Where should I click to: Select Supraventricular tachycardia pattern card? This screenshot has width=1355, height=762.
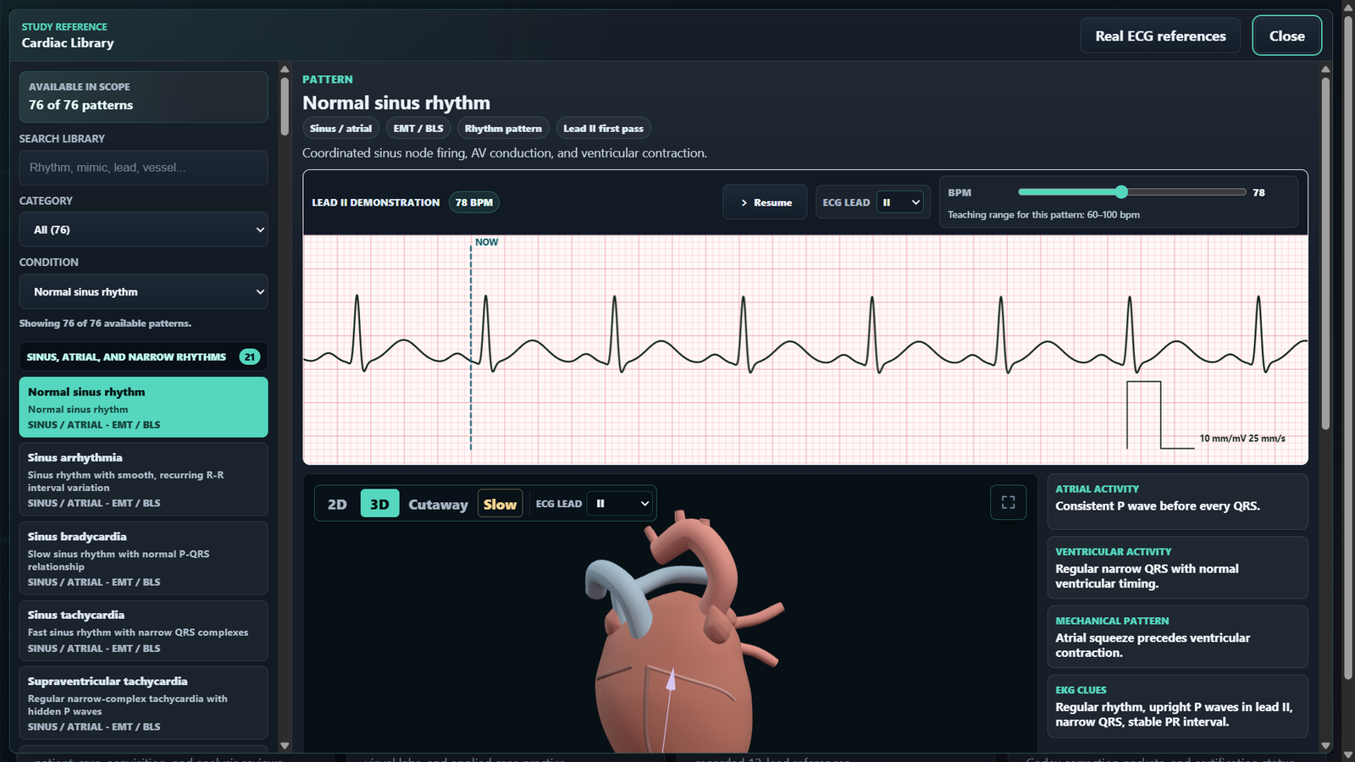[144, 703]
